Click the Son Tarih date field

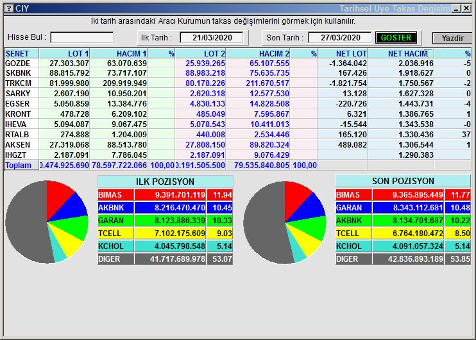[339, 37]
